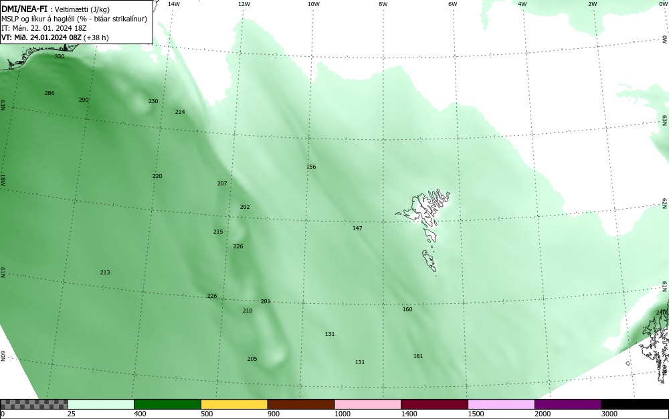
Task: Select the 240 value near Shetland
Action: (x=661, y=313)
